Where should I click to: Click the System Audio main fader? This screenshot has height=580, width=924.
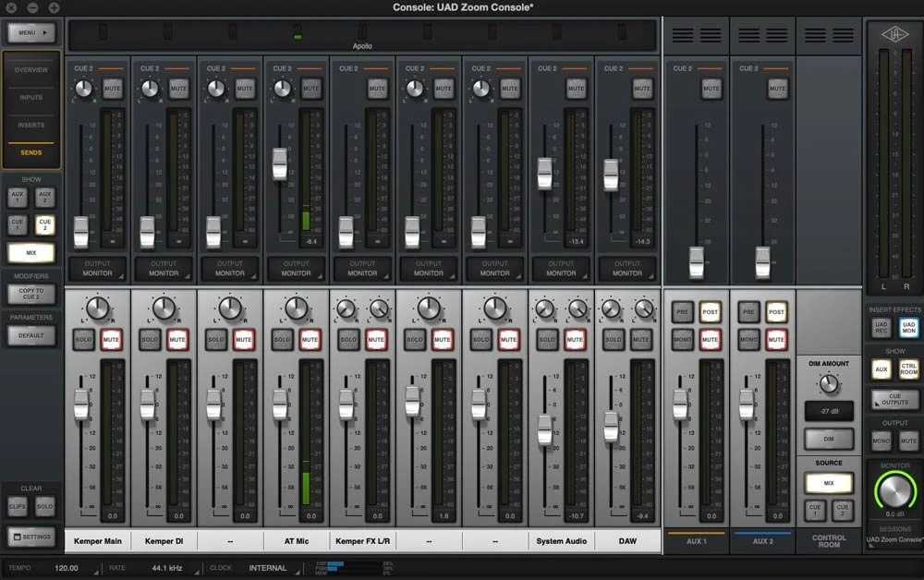(545, 429)
